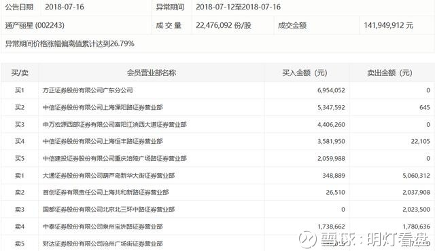435x251 pixels.
Task: Select 中信证券上海恒丰路证券营业部 row name
Action: (103, 141)
